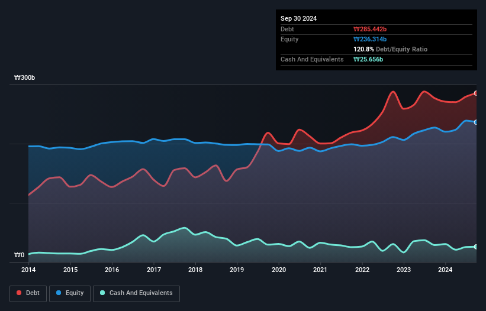This screenshot has height=311, width=486.
Task: Toggle the Equity legend button
Action: point(70,293)
